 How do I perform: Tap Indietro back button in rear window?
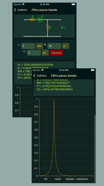point(20,10)
